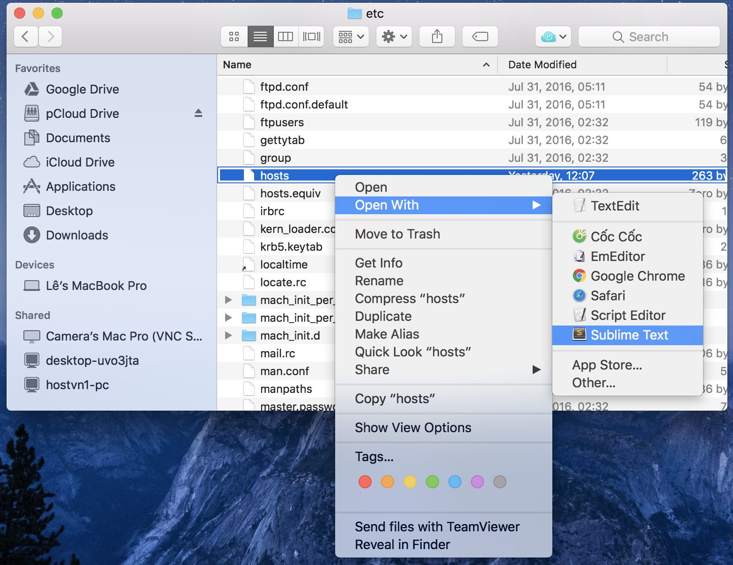Open hosts with Sublime Text
The height and width of the screenshot is (565, 733).
[x=628, y=335]
